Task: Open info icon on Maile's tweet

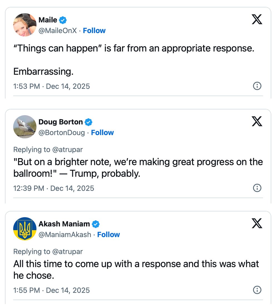Action: click(257, 86)
